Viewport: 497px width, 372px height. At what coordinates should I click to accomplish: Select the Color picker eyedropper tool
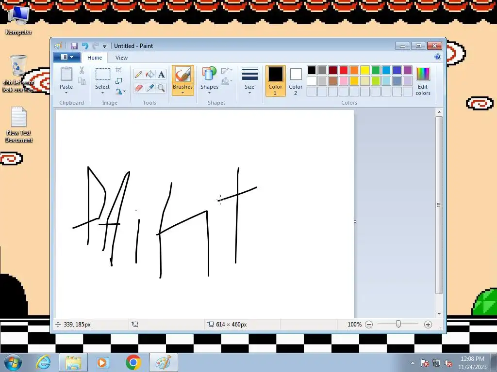[149, 88]
